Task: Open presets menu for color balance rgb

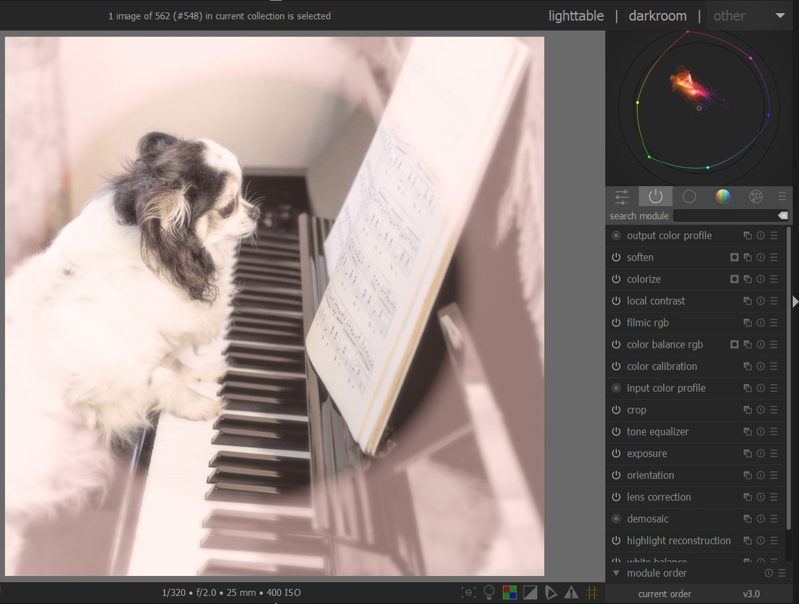Action: pyautogui.click(x=774, y=344)
